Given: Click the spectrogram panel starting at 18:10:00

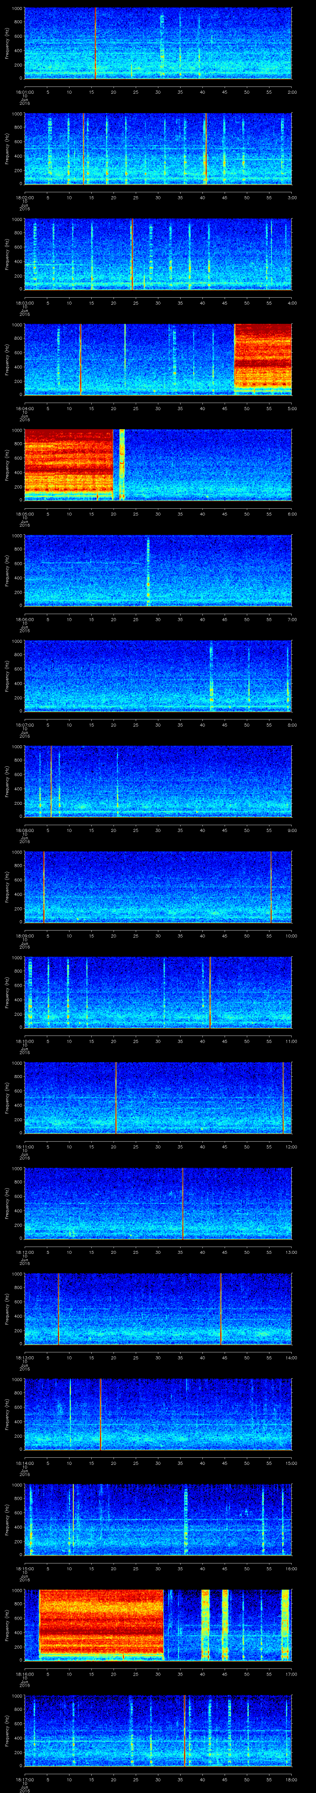Looking at the screenshot, I should coord(158,993).
